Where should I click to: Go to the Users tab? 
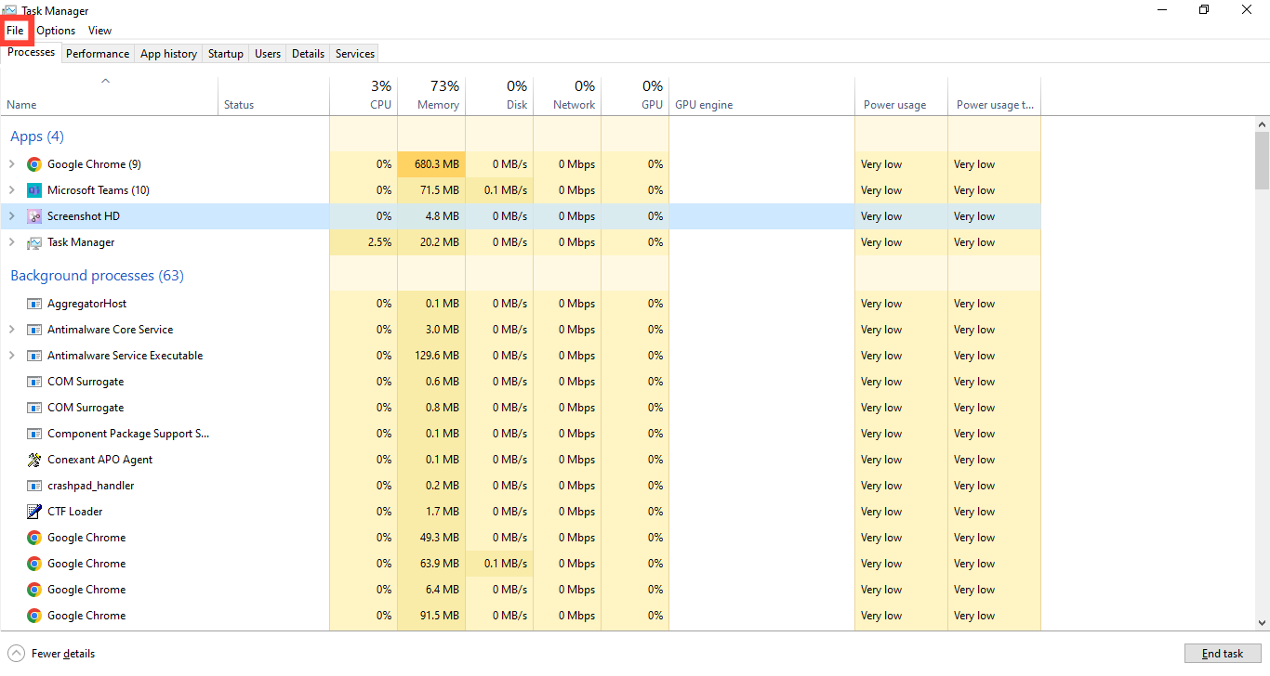pos(268,54)
